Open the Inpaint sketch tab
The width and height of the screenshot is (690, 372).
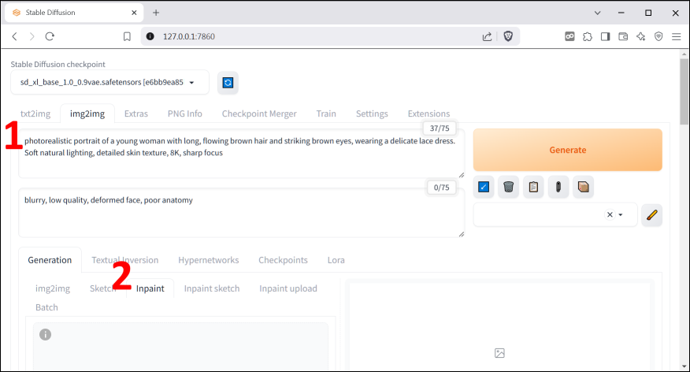pyautogui.click(x=212, y=288)
